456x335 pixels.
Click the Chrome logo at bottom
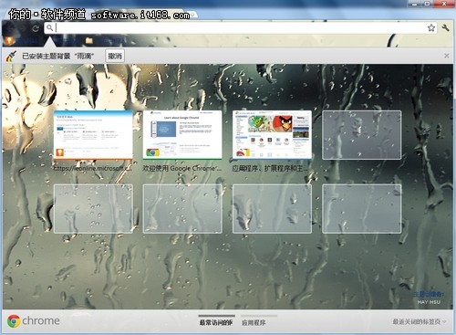click(x=34, y=321)
